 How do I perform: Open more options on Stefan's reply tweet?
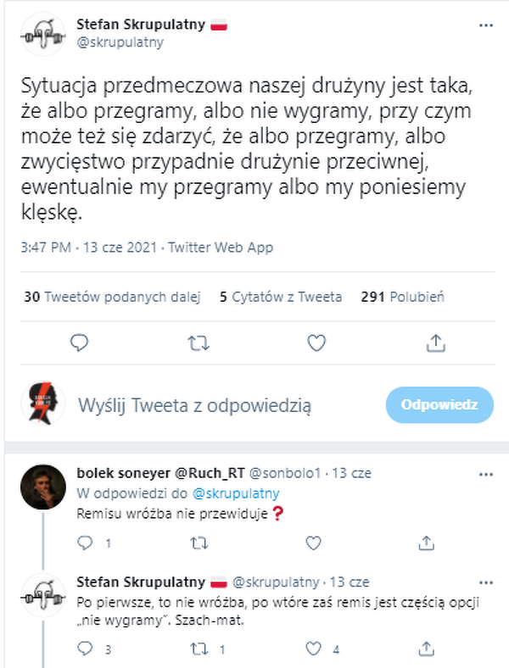[x=485, y=582]
